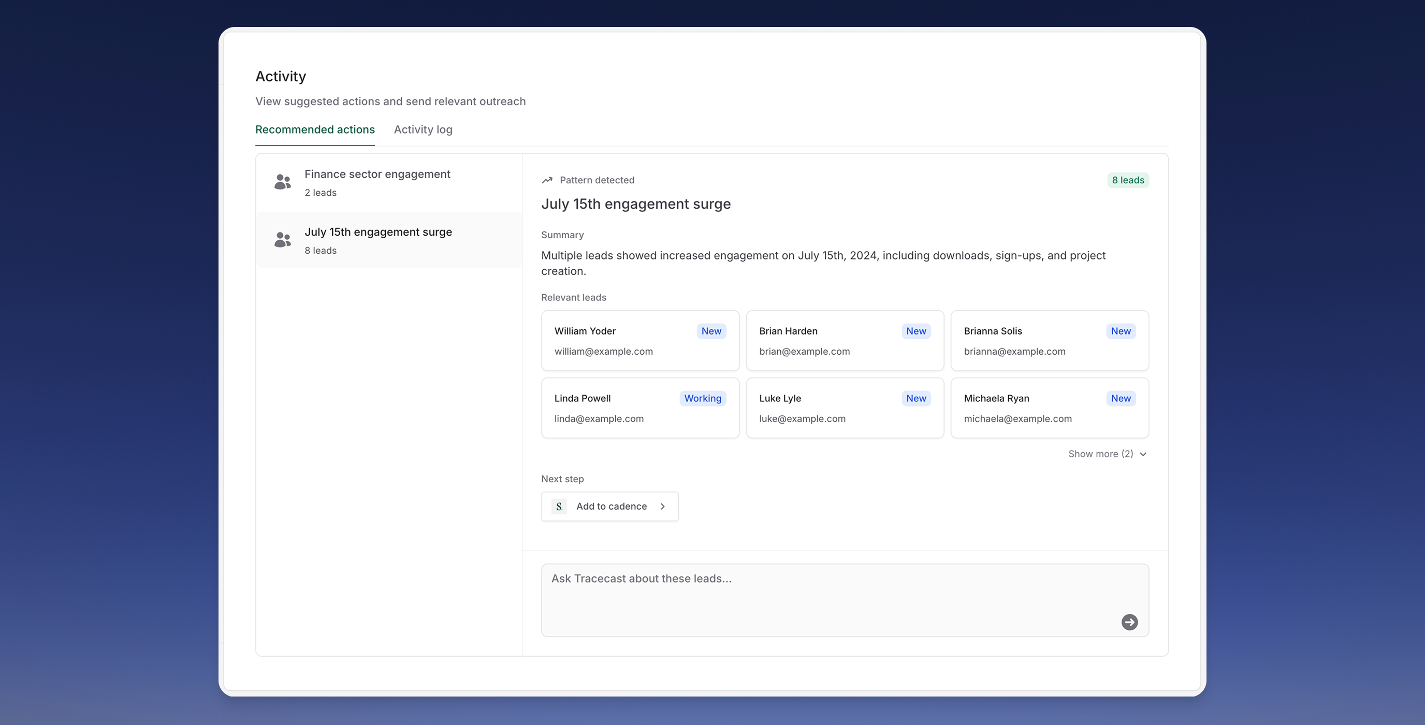Click the Pattern detected trend arrow icon
Image resolution: width=1425 pixels, height=725 pixels.
tap(547, 180)
